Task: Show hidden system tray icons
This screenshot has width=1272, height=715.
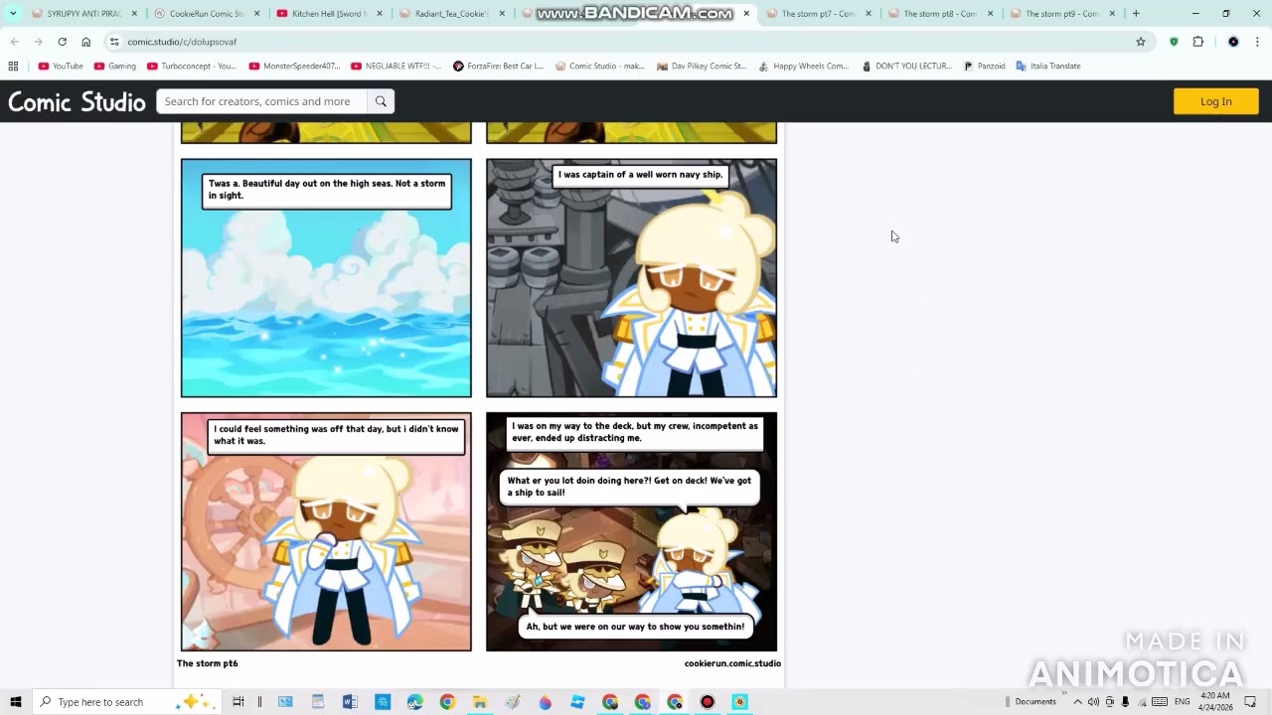Action: 1077,702
